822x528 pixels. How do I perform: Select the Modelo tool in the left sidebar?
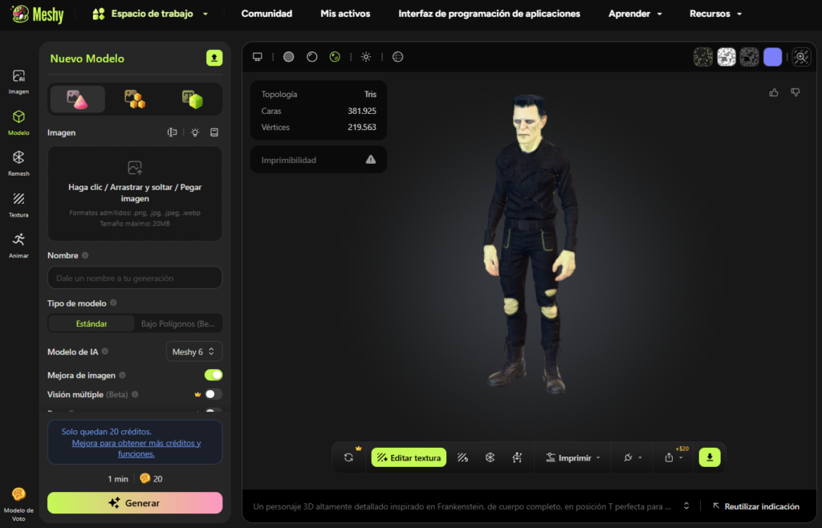click(18, 122)
